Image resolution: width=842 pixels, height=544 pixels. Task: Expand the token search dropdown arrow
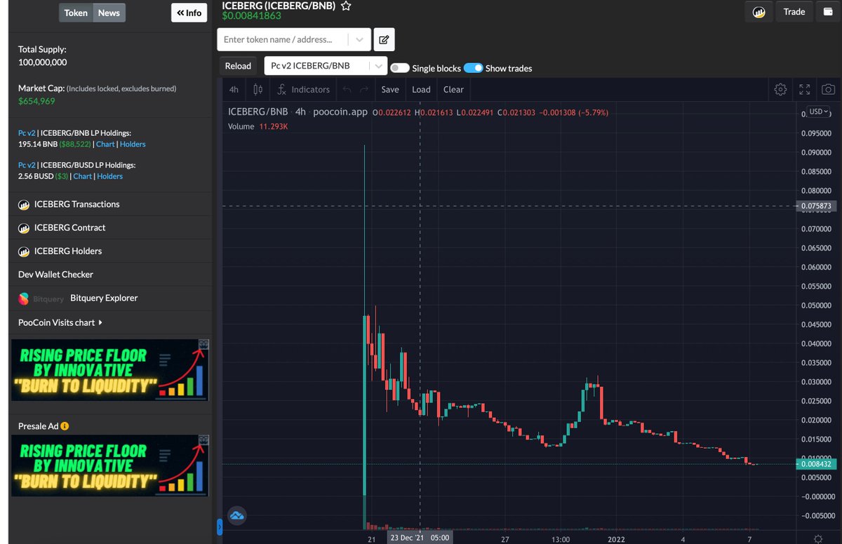360,40
